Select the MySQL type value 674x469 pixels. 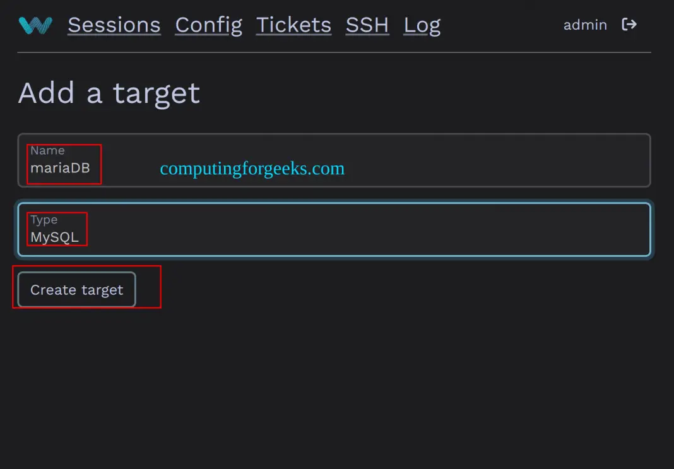(54, 237)
